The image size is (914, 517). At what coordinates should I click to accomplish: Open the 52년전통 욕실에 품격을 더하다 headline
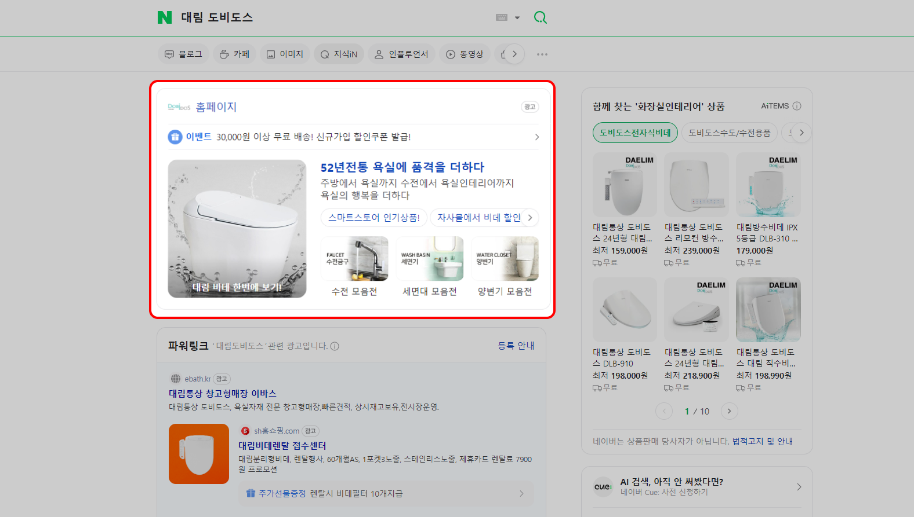click(402, 167)
